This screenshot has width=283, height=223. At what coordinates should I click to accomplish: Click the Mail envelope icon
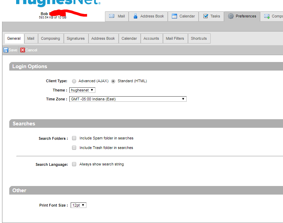click(x=111, y=16)
